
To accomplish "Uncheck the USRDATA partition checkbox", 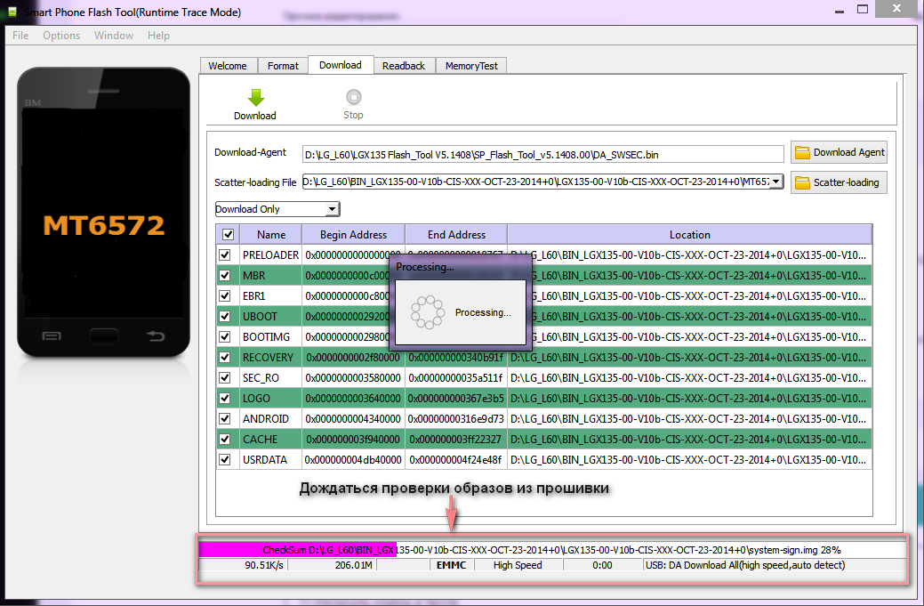I will [228, 460].
